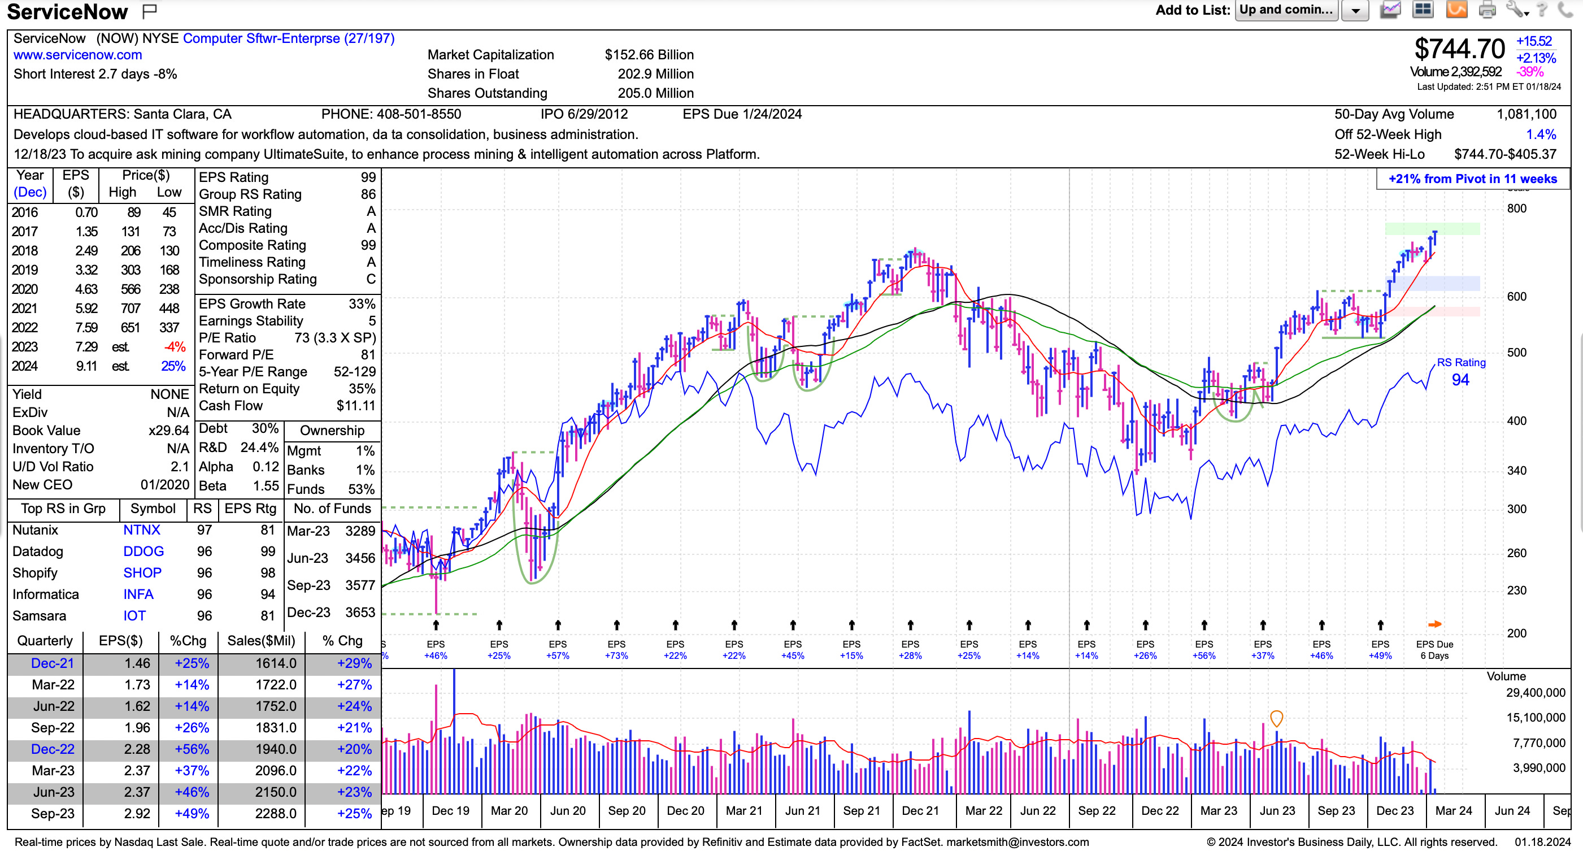Open the NTNX symbol link

click(x=141, y=529)
